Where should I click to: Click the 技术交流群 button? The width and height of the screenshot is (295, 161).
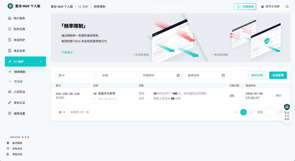270,7
